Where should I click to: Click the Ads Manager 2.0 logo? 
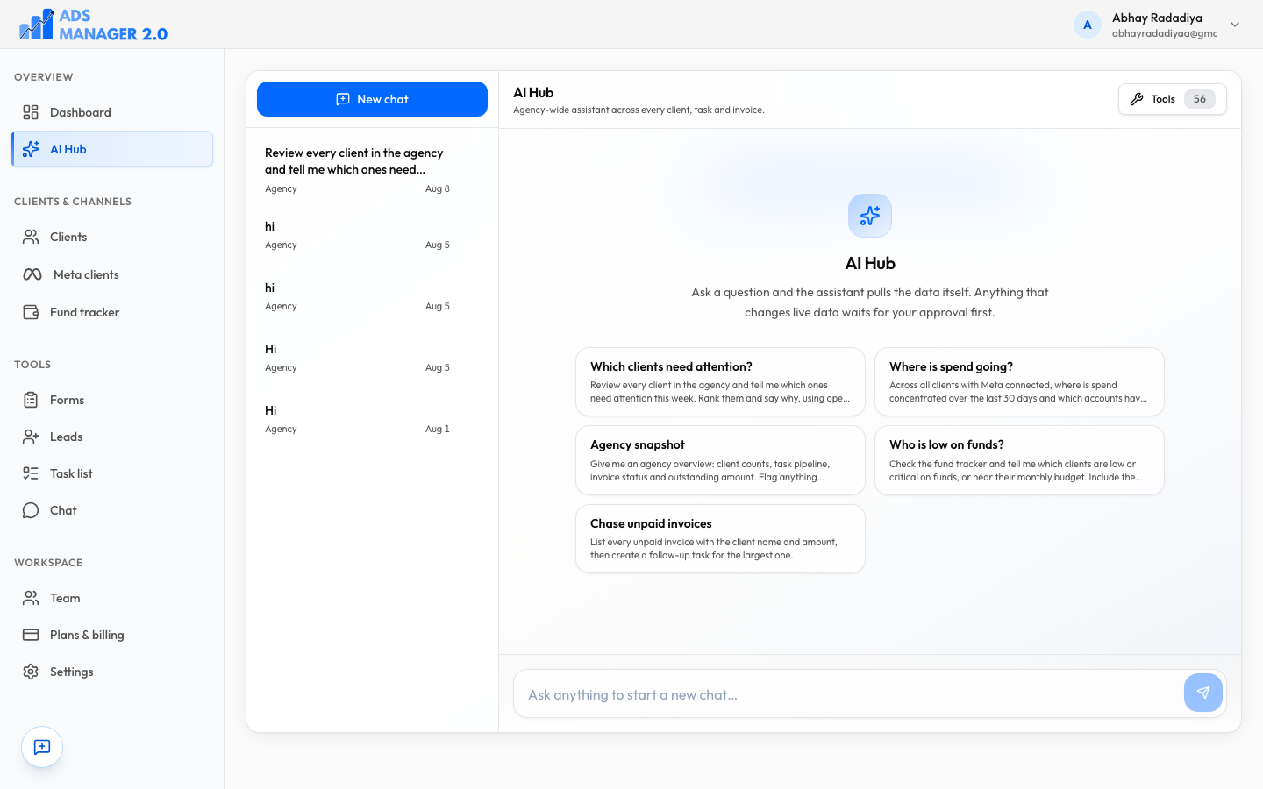click(x=93, y=25)
